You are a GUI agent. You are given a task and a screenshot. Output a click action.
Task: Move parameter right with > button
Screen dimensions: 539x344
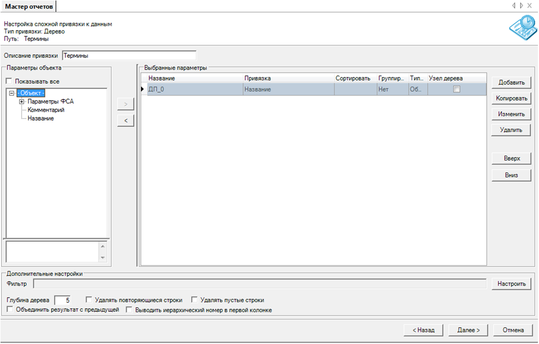click(x=126, y=104)
